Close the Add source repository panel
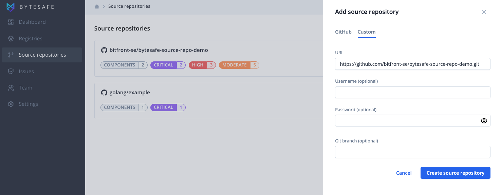Image resolution: width=501 pixels, height=195 pixels. click(484, 12)
